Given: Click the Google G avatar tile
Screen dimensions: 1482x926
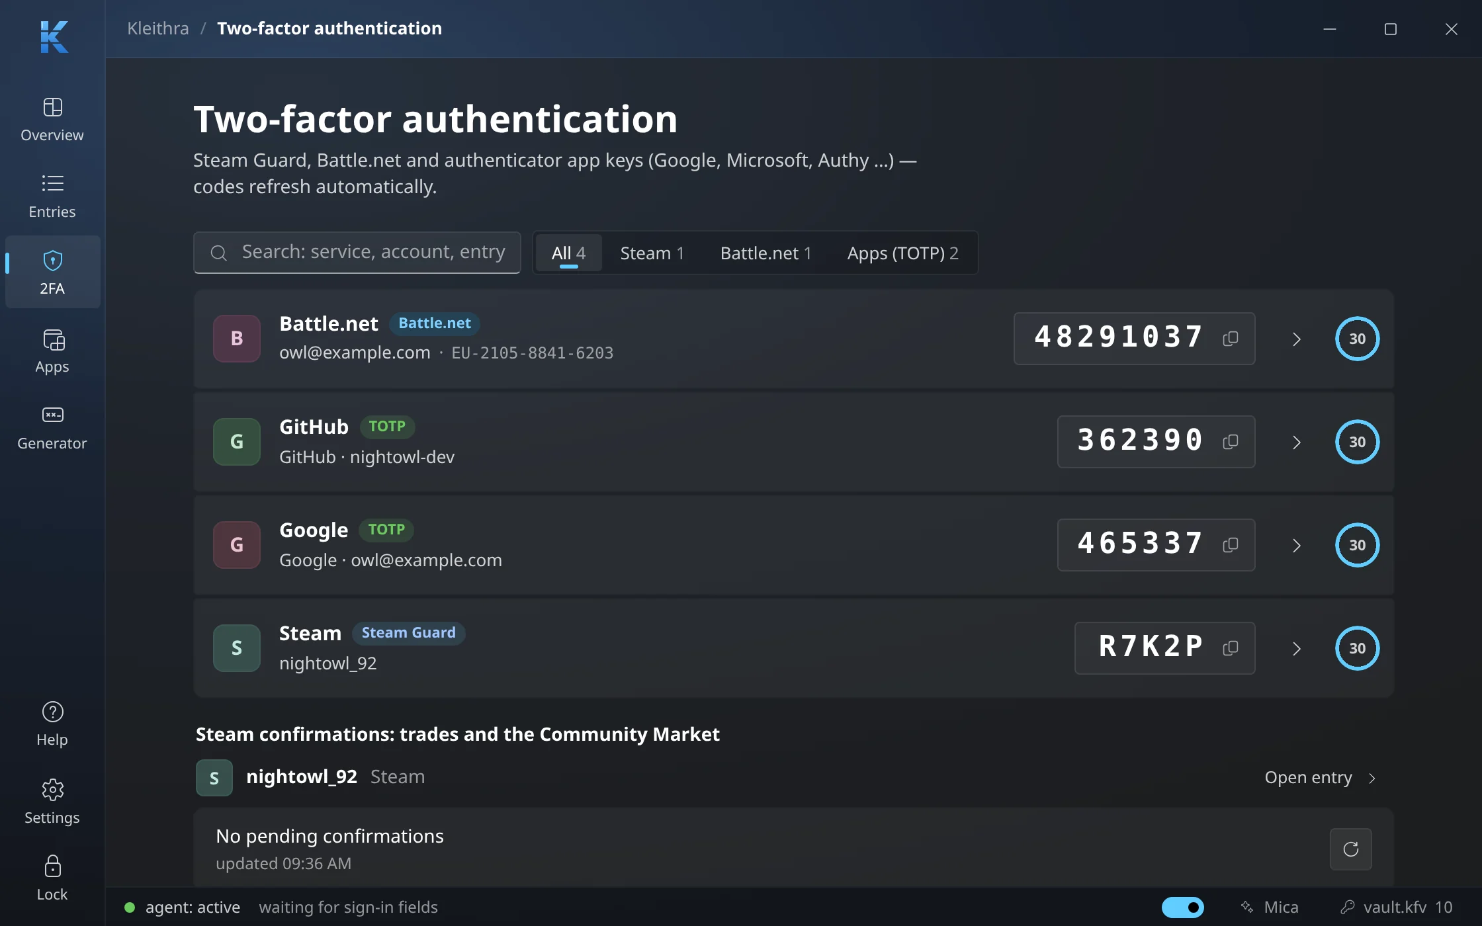Looking at the screenshot, I should [237, 545].
